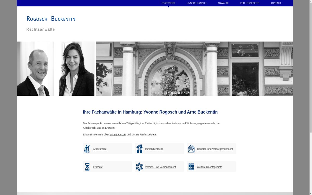Open the Arbeitsrecht link
The height and width of the screenshot is (195, 312).
click(100, 149)
